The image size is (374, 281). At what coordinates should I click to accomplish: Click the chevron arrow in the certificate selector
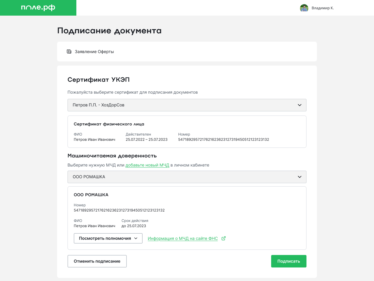point(299,105)
